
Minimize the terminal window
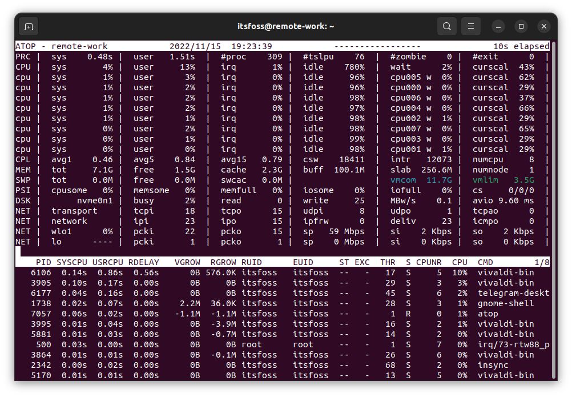pyautogui.click(x=498, y=26)
